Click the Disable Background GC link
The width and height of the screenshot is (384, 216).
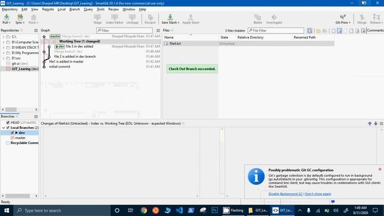coord(286,194)
